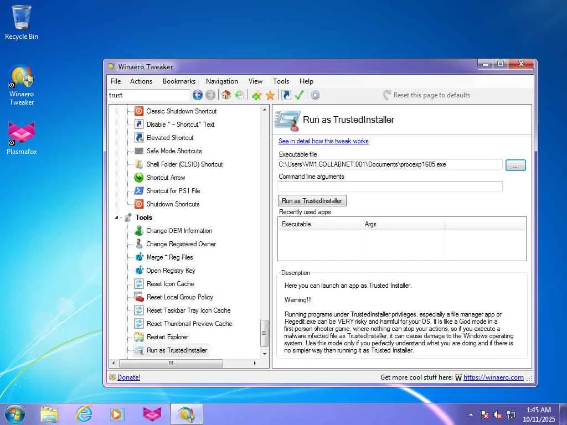The image size is (567, 425).
Task: Open Recycle Bin on desktop
Action: tap(22, 22)
